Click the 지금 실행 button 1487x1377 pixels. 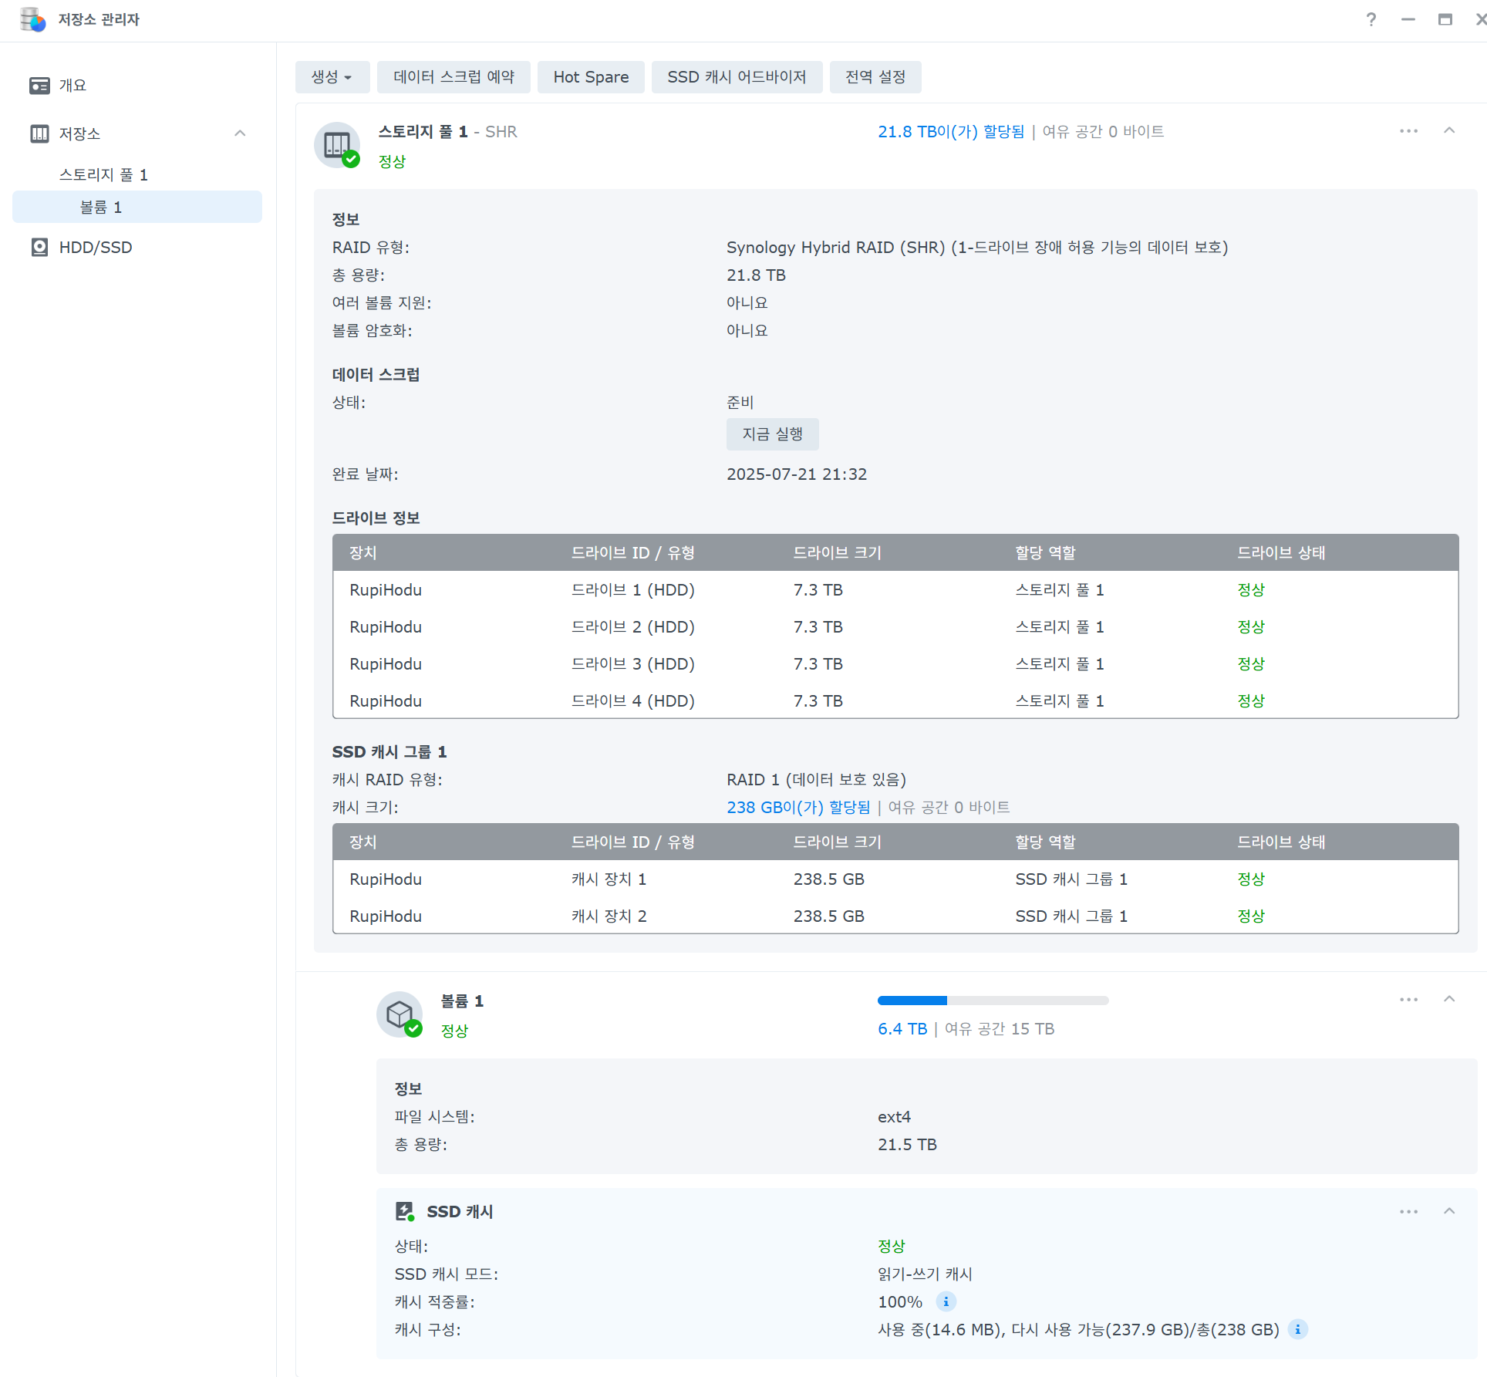tap(772, 434)
